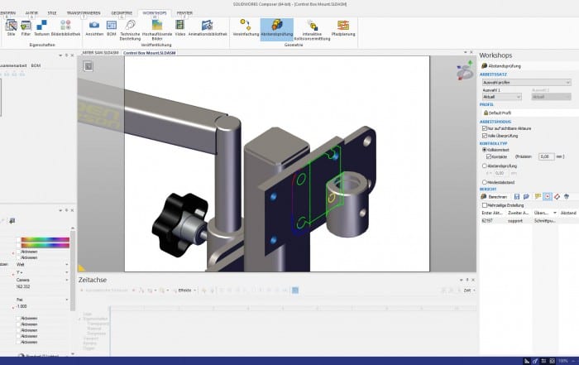Open the Ansichten camera icon
The image size is (579, 365).
[94, 28]
